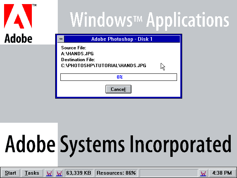237x178 pixels.
Task: Open the Tasks menu on the taskbar
Action: pos(32,173)
